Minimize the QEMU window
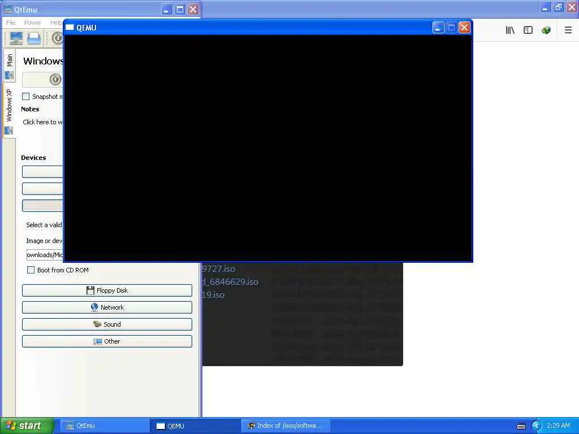 [x=438, y=28]
